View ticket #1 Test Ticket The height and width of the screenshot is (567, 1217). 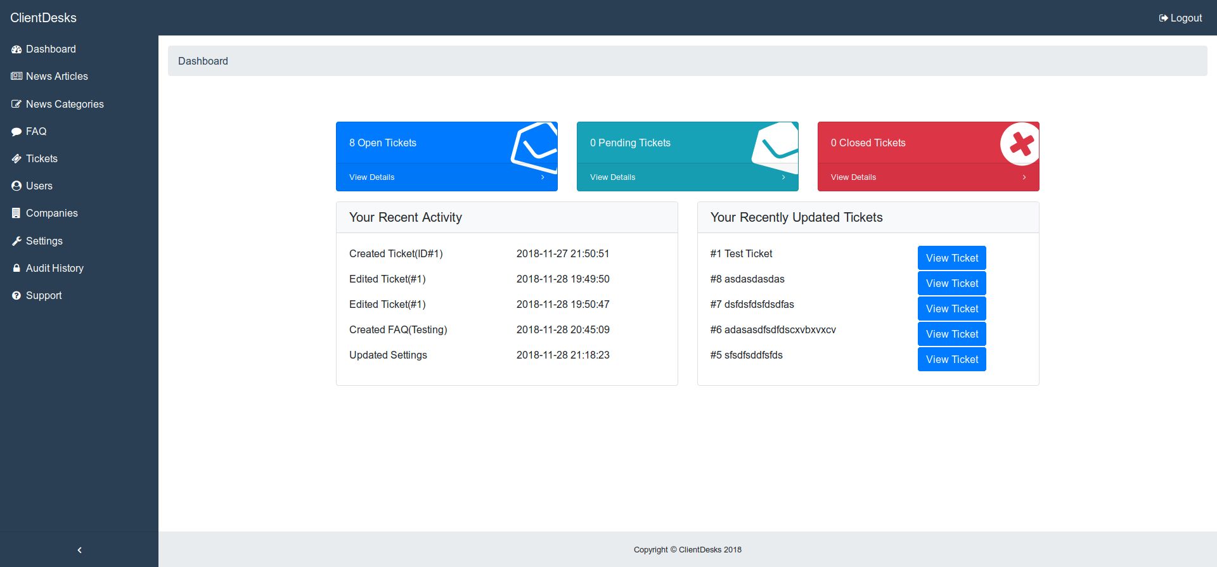[951, 258]
